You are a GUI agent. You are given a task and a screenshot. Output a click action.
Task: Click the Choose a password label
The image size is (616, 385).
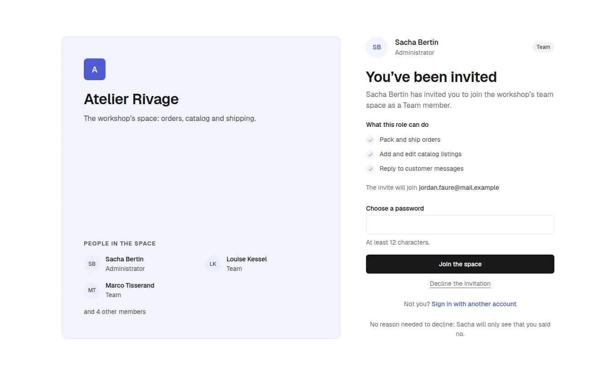coord(395,208)
